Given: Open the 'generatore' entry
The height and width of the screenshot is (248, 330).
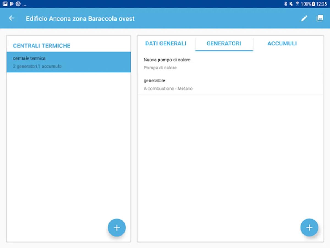Looking at the screenshot, I should coord(230,85).
